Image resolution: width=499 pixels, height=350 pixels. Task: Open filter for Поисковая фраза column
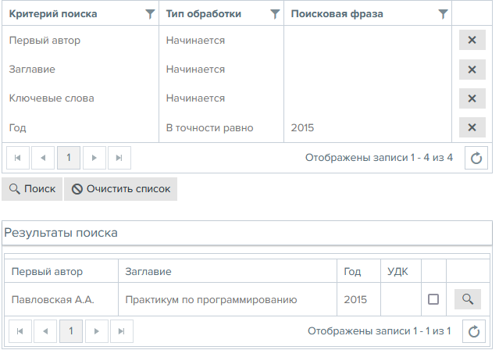point(443,14)
